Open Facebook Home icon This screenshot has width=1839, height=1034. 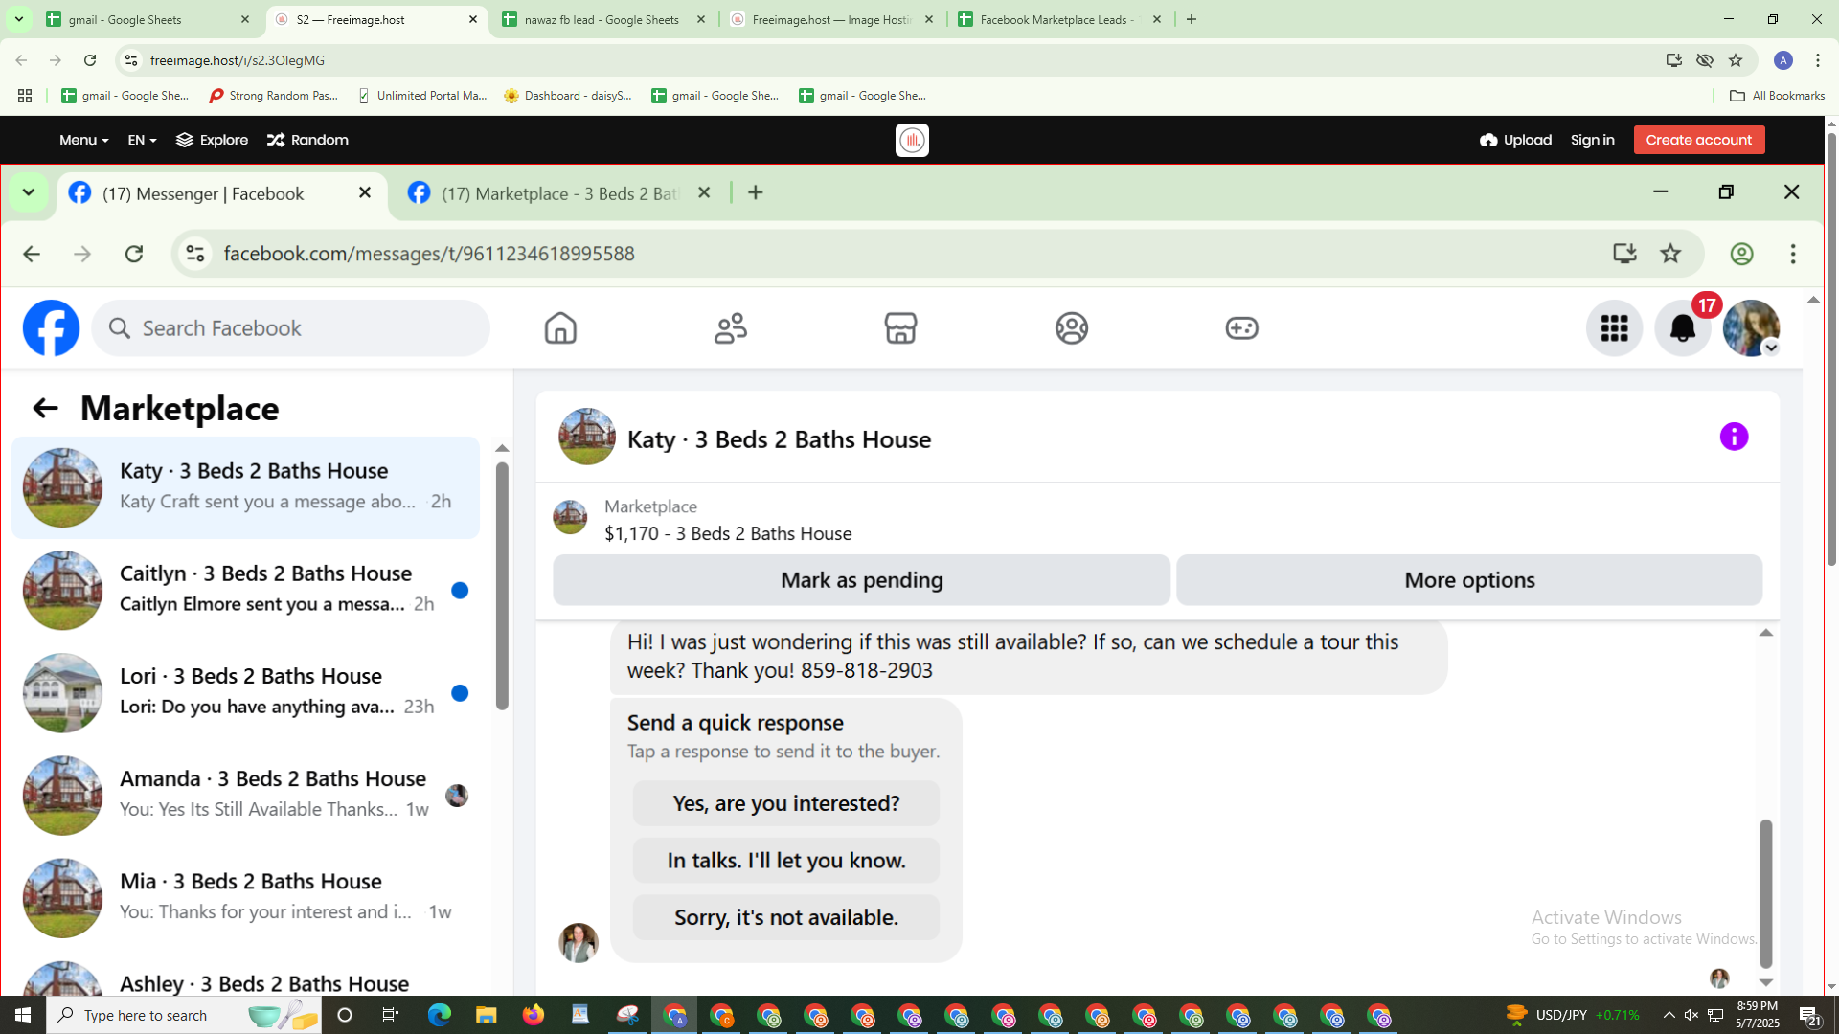(x=560, y=328)
